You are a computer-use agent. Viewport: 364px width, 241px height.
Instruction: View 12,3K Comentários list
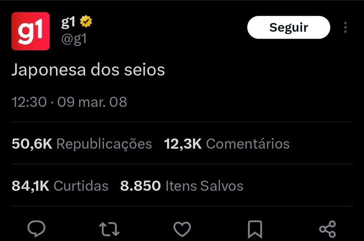pos(227,144)
